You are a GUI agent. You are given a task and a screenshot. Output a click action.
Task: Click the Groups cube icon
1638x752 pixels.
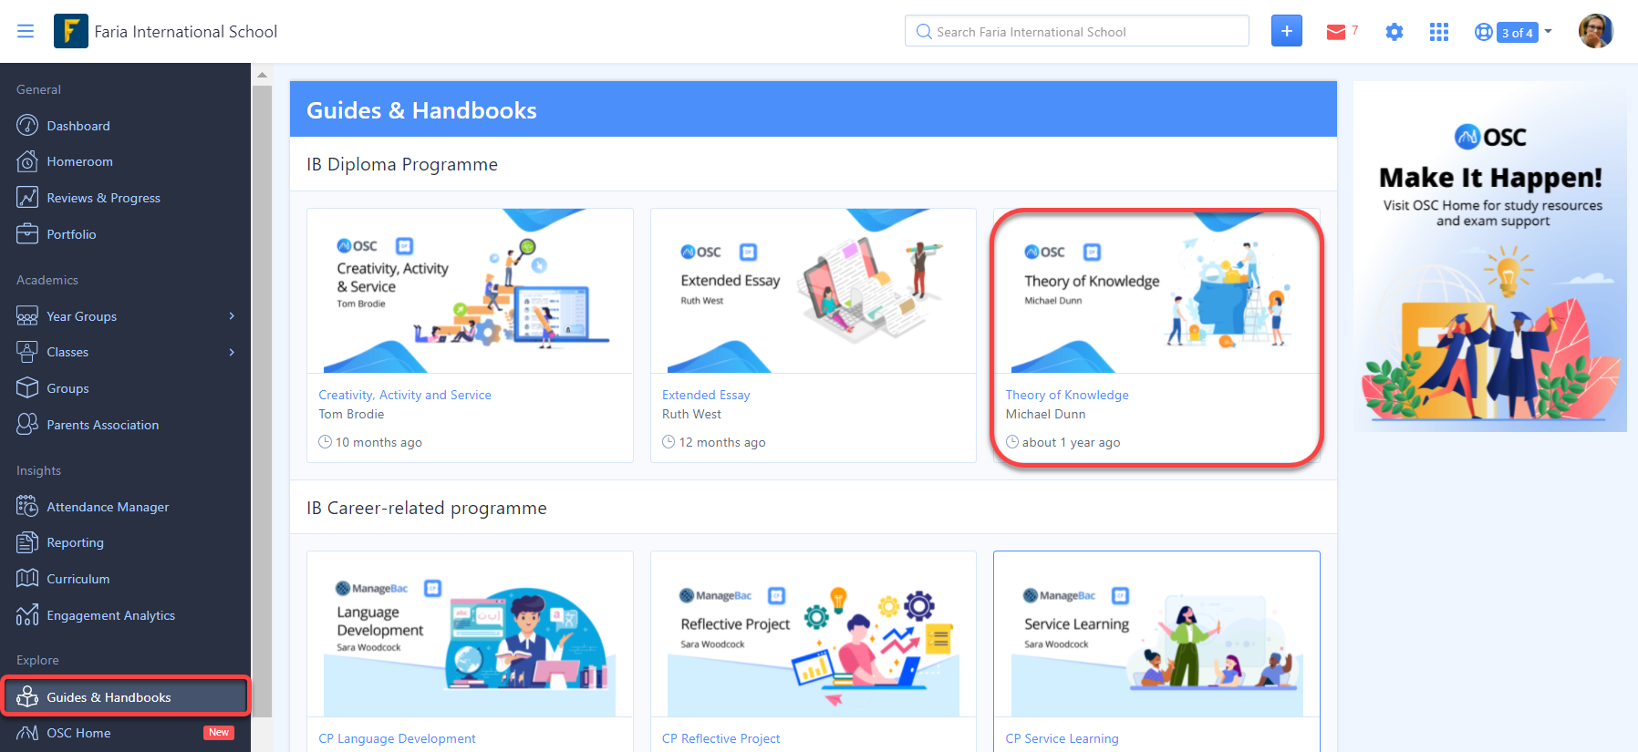click(x=27, y=388)
